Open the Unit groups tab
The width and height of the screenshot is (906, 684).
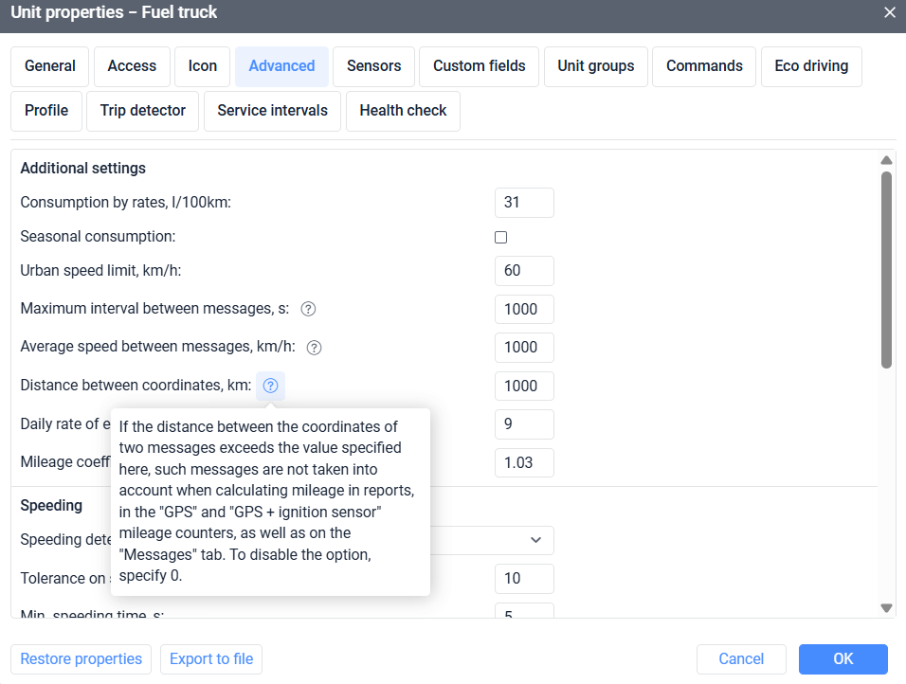(x=595, y=66)
